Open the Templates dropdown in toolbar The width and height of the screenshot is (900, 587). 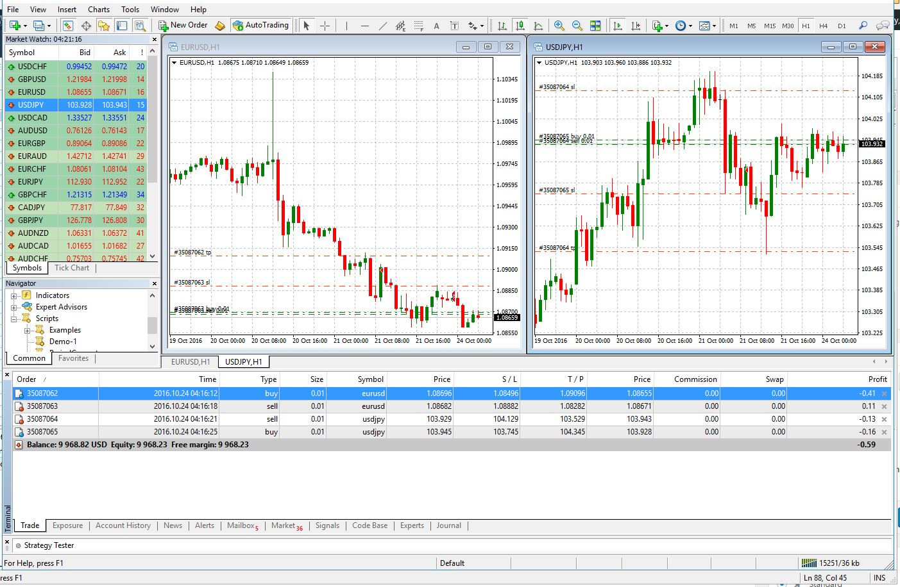(707, 26)
